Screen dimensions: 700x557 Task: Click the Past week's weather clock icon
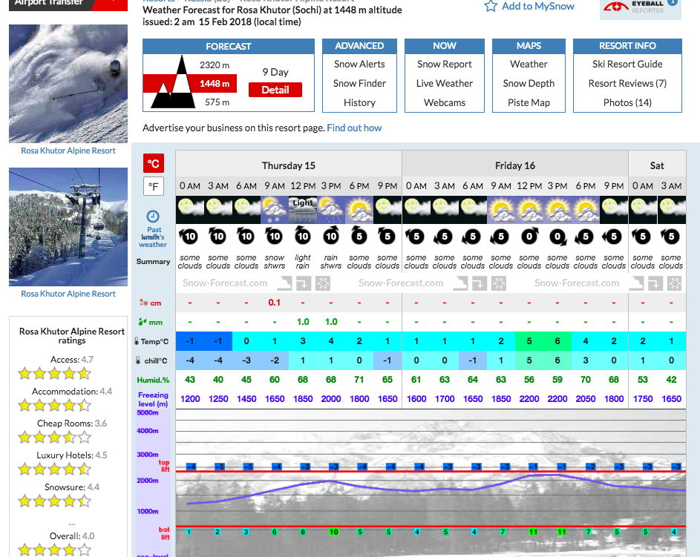(153, 217)
